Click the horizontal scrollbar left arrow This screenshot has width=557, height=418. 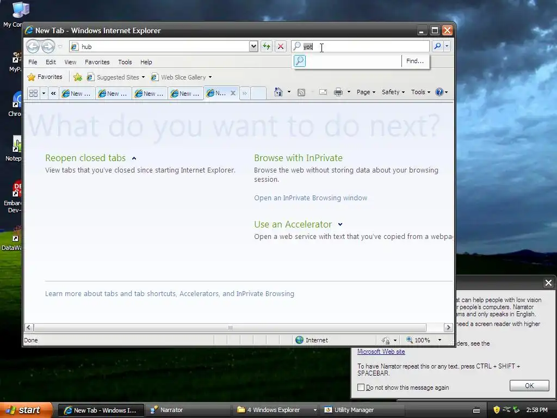(x=29, y=327)
